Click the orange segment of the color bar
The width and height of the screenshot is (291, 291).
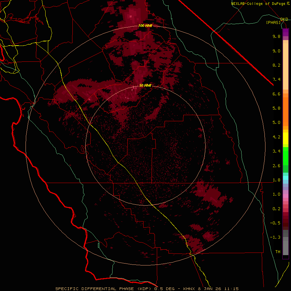286,111
